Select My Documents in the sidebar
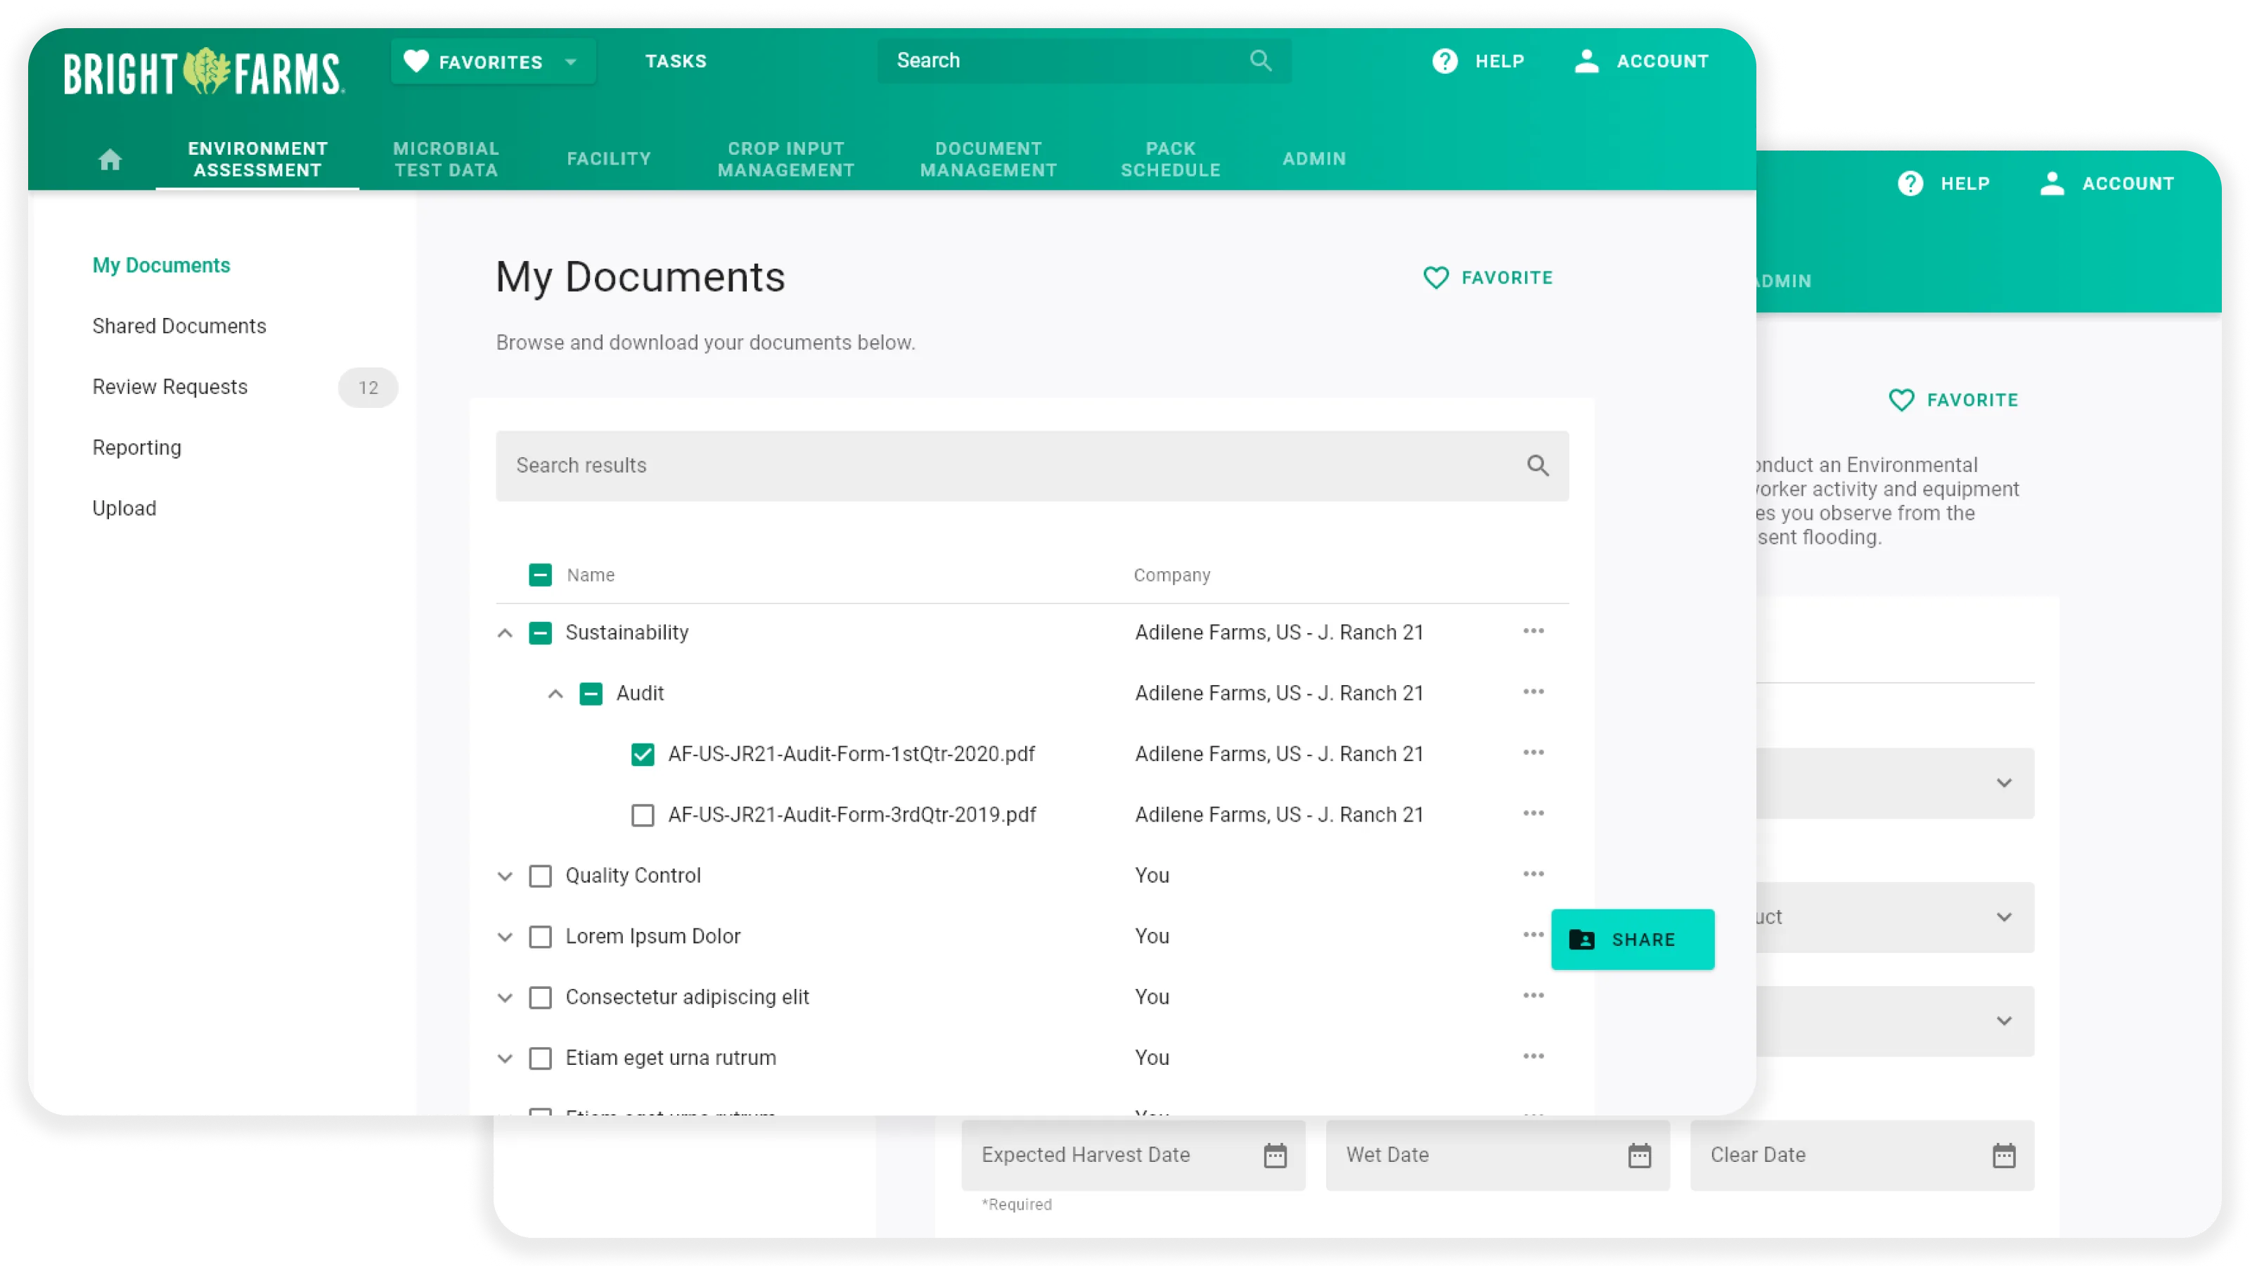This screenshot has width=2250, height=1266. tap(161, 266)
